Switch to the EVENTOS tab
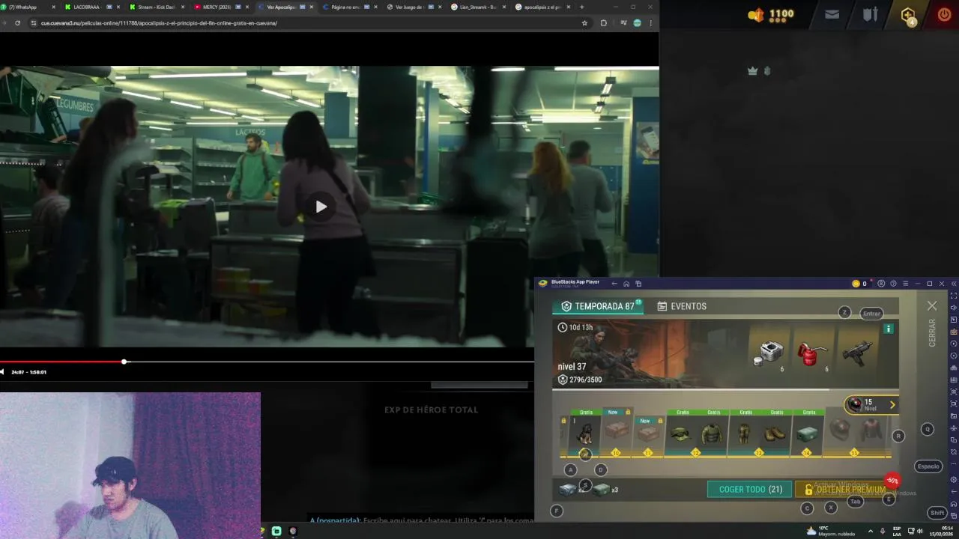 [682, 306]
